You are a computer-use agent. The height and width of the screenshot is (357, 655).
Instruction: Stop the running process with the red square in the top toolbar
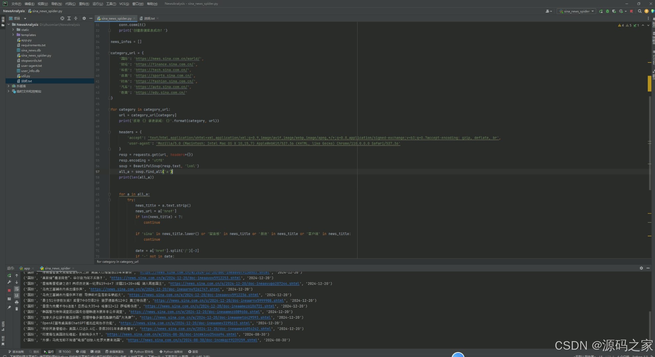pos(632,11)
